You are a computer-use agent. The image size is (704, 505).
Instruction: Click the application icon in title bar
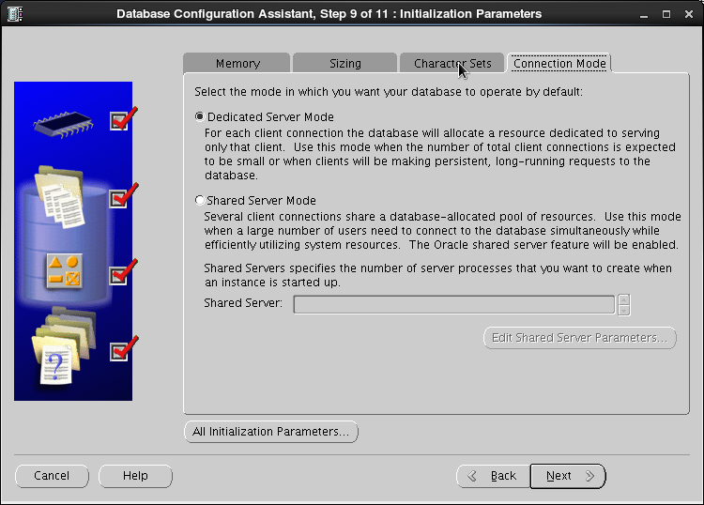tap(15, 14)
